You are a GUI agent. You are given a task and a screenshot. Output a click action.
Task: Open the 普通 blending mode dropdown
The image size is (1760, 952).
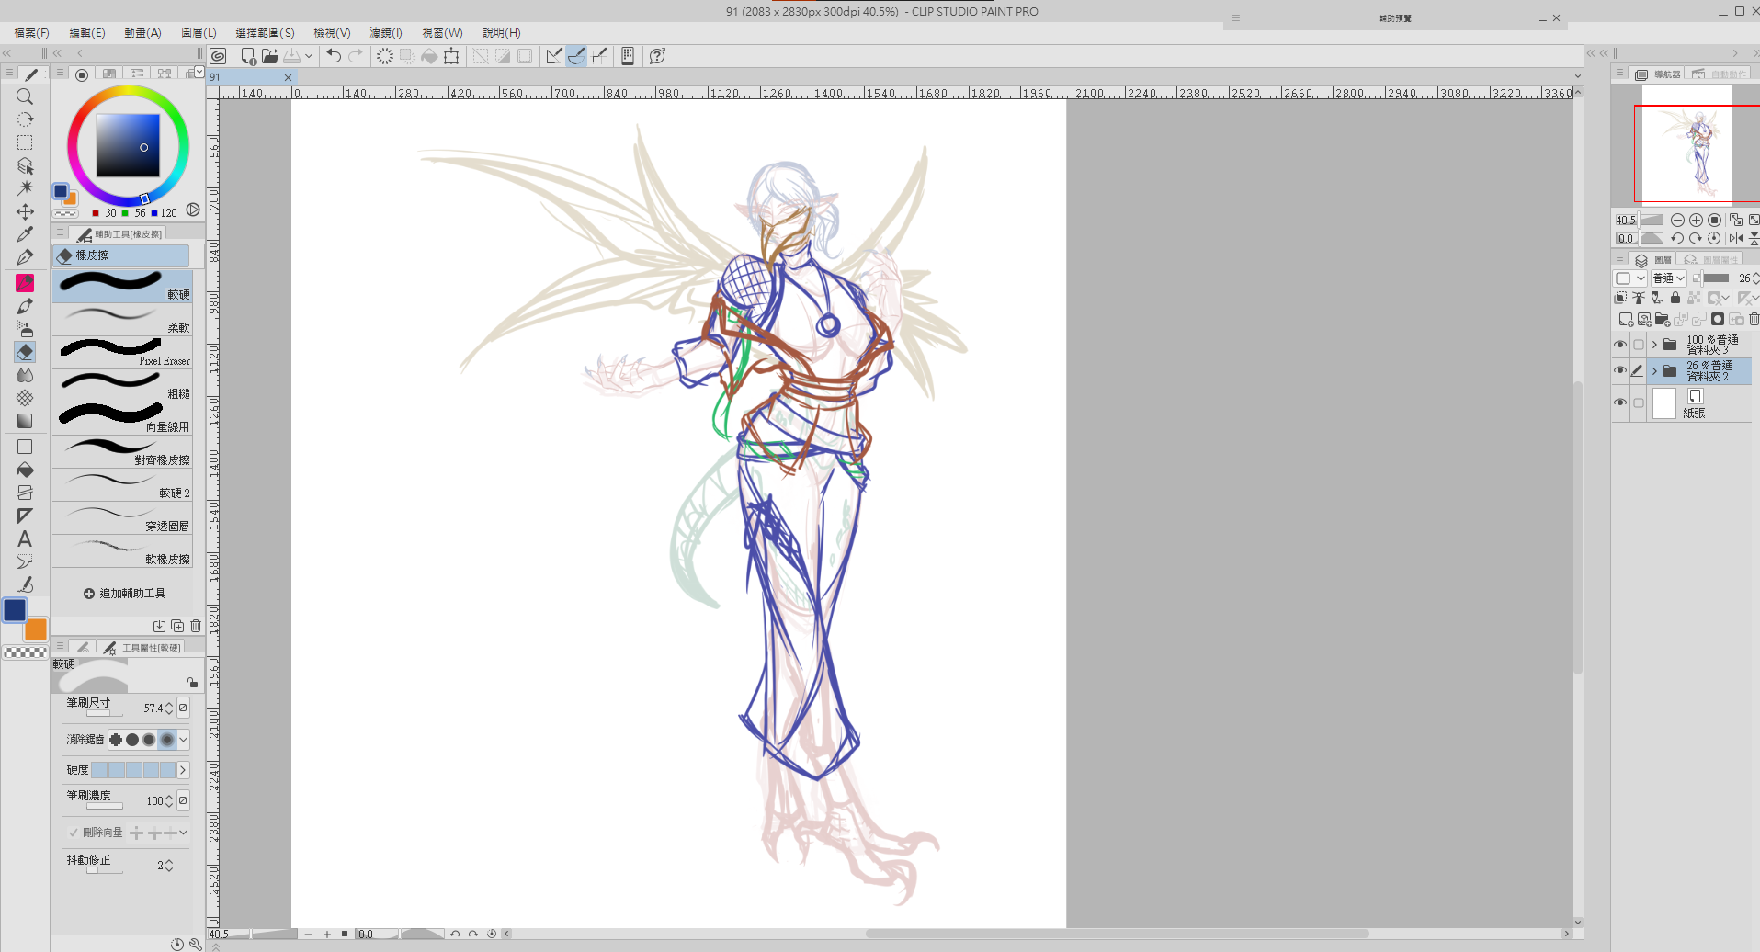click(1668, 278)
